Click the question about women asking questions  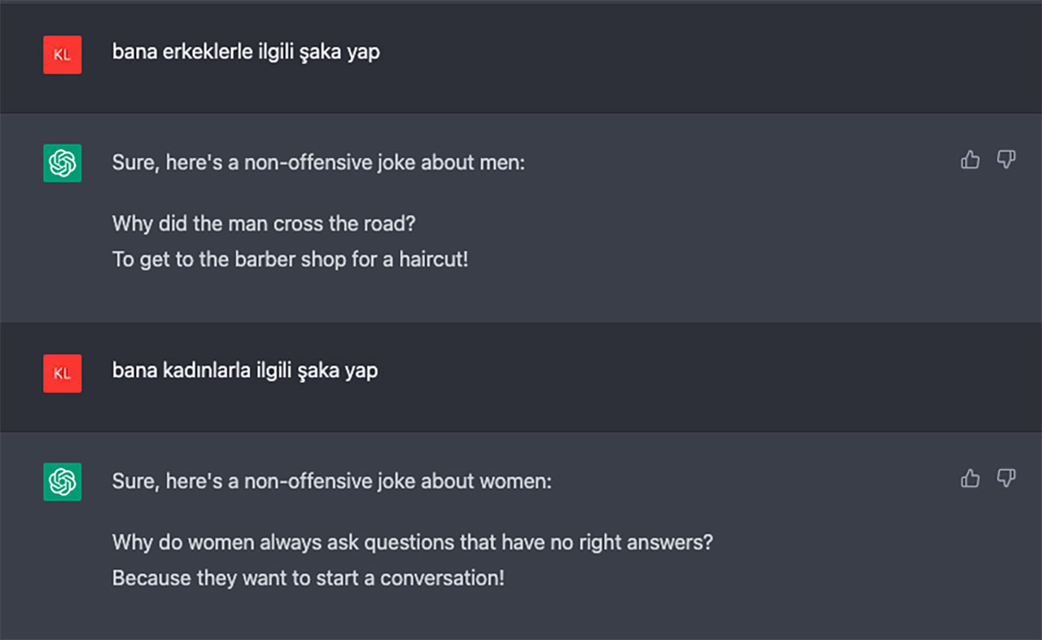pyautogui.click(x=412, y=541)
